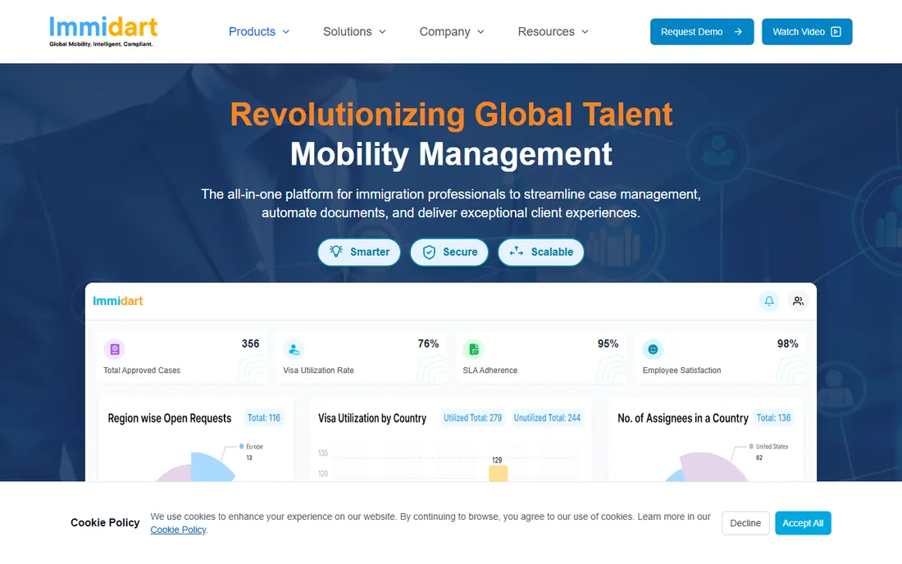Click the Visa Utilization Rate icon
Screen dimensions: 902x564
[x=294, y=349]
